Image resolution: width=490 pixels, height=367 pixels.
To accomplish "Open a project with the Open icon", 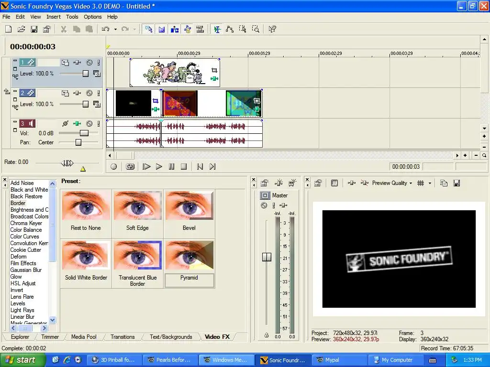I will (21, 29).
